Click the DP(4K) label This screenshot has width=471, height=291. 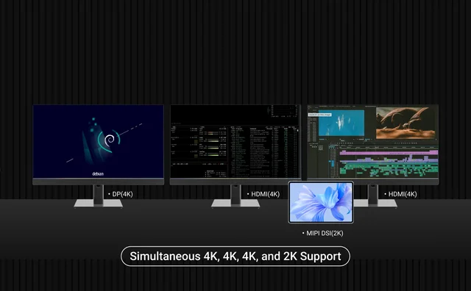(x=122, y=194)
